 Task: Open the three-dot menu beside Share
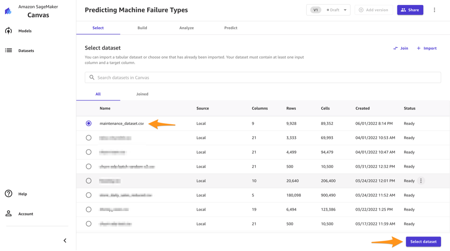tap(434, 10)
